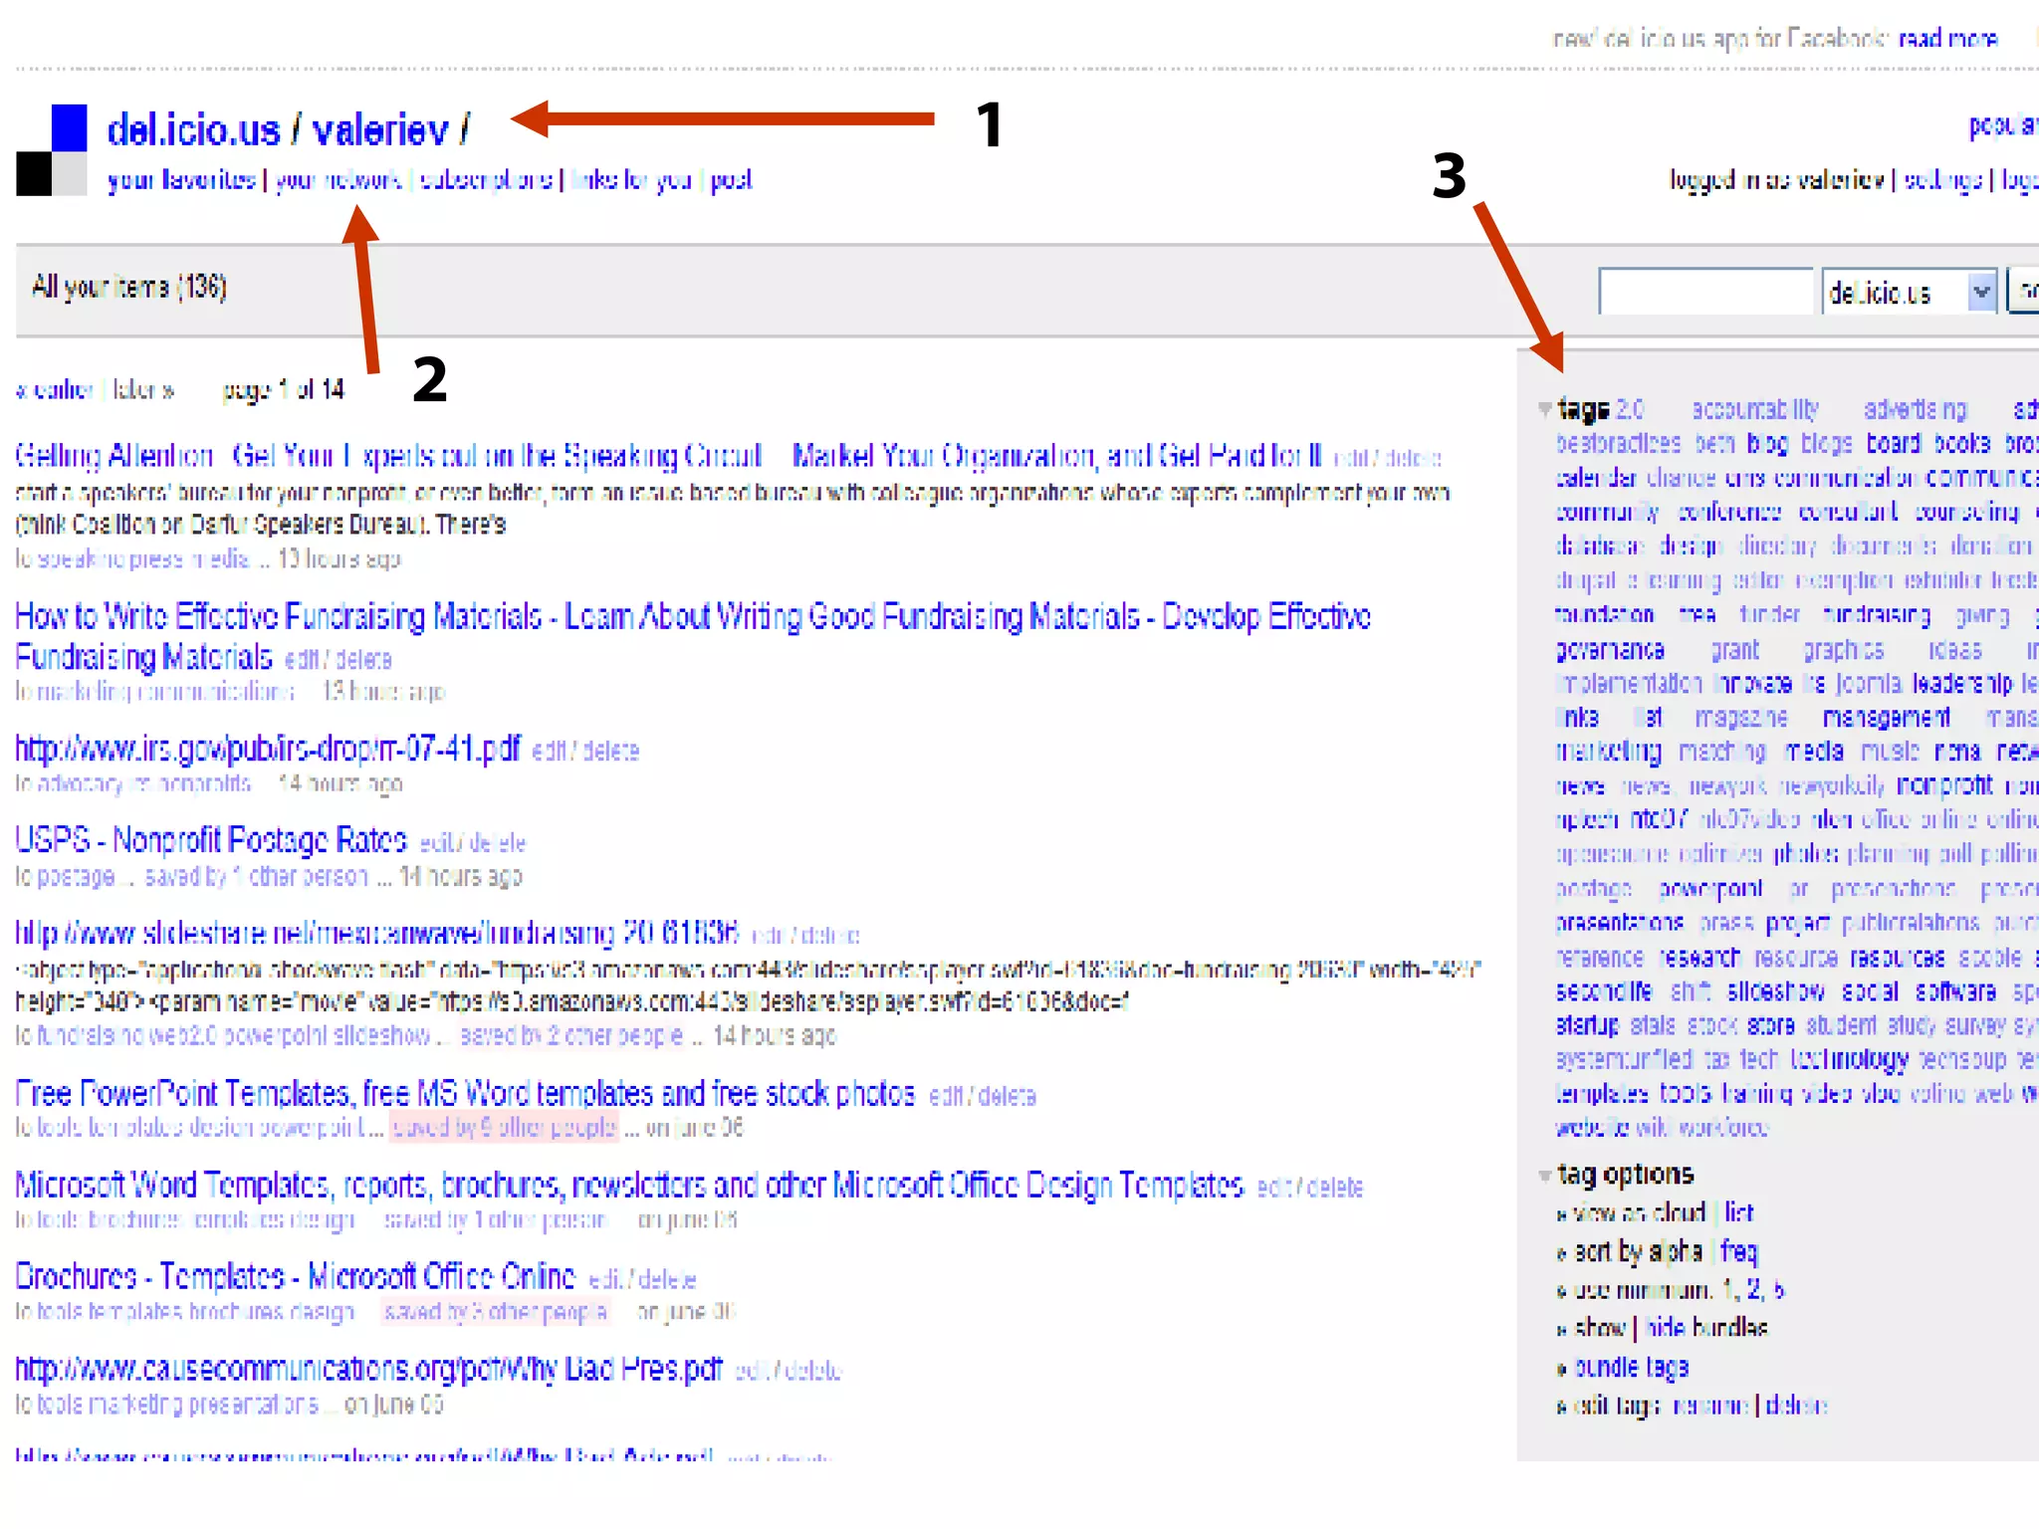This screenshot has width=2039, height=1529.
Task: Open 'How to Write Effective Fundraising Materials' bookmark
Action: coord(693,637)
